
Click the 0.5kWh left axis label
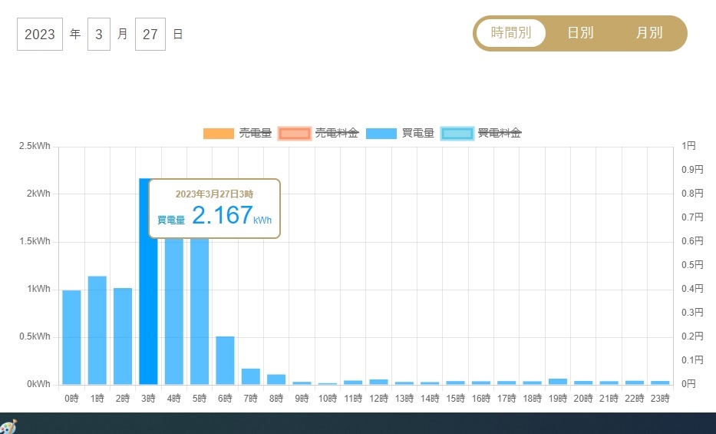[35, 336]
